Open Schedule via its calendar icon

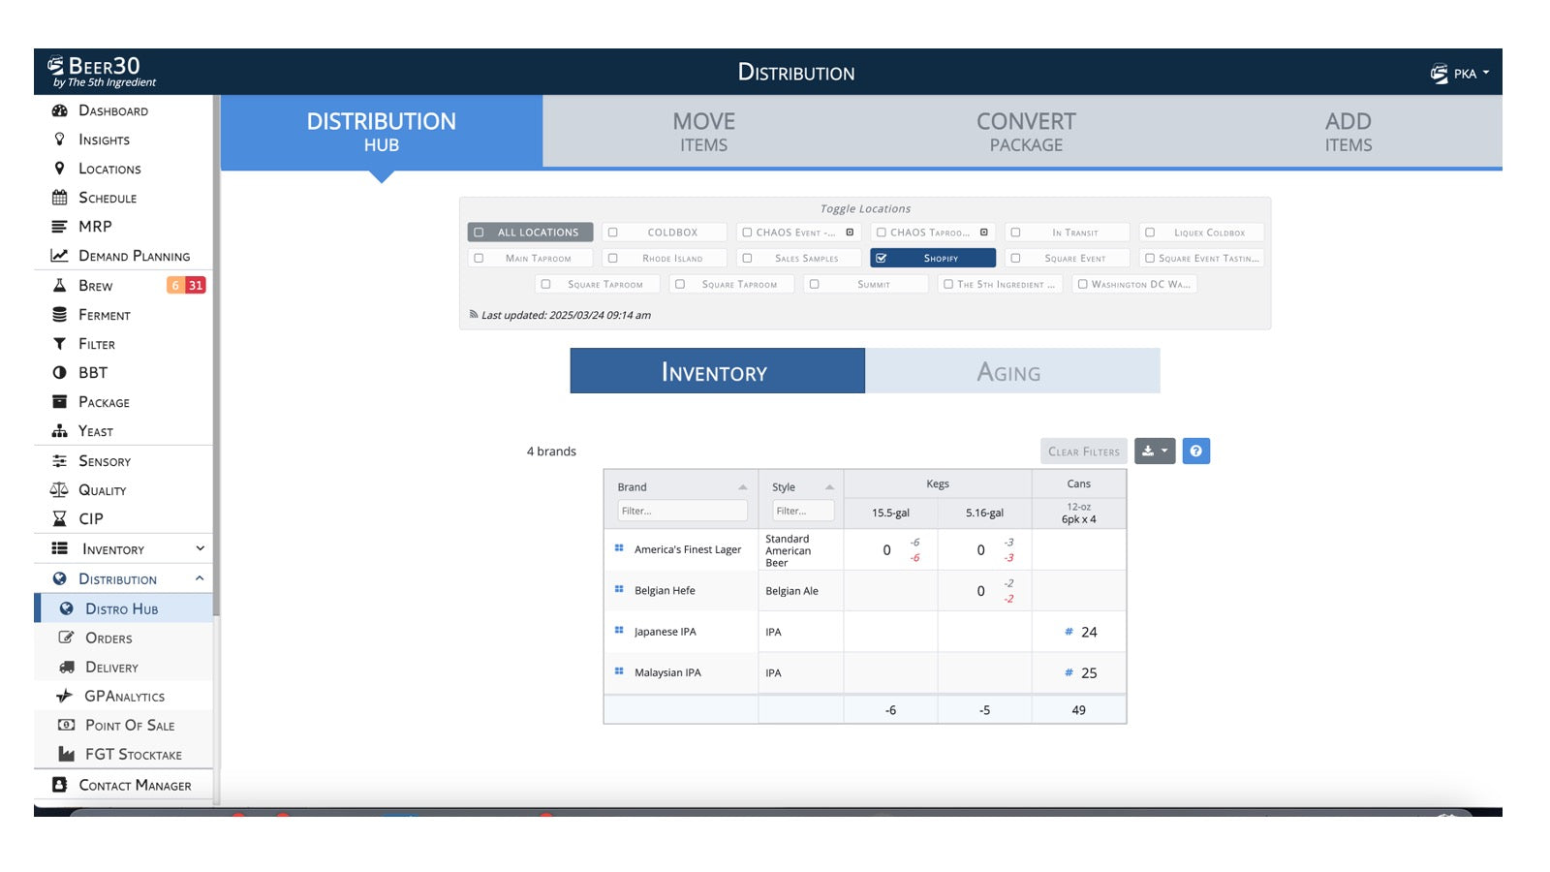pyautogui.click(x=59, y=198)
